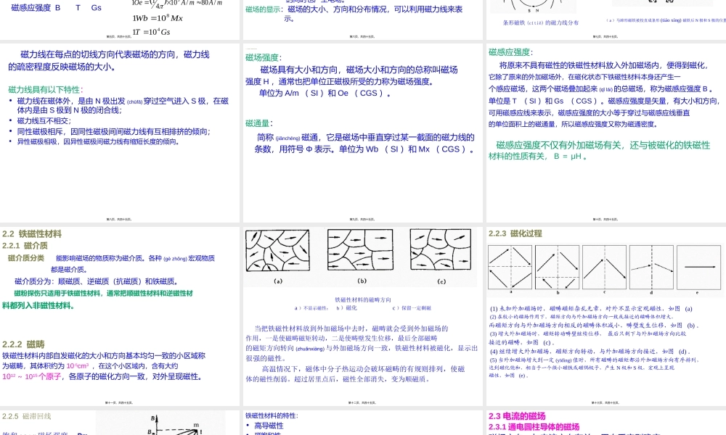Click the heading 2.2 铁磁性材料

[x=32, y=234]
